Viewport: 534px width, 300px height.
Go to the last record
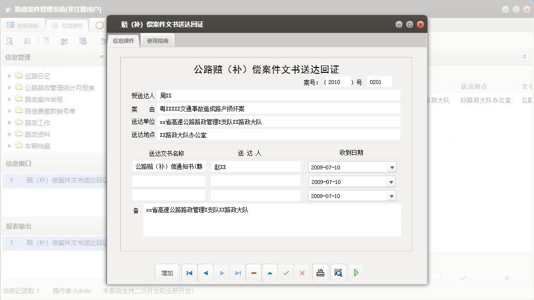pyautogui.click(x=237, y=272)
